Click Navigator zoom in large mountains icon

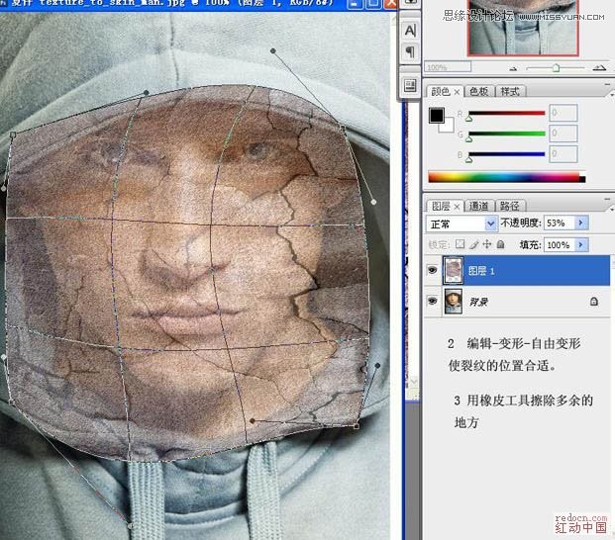(599, 68)
